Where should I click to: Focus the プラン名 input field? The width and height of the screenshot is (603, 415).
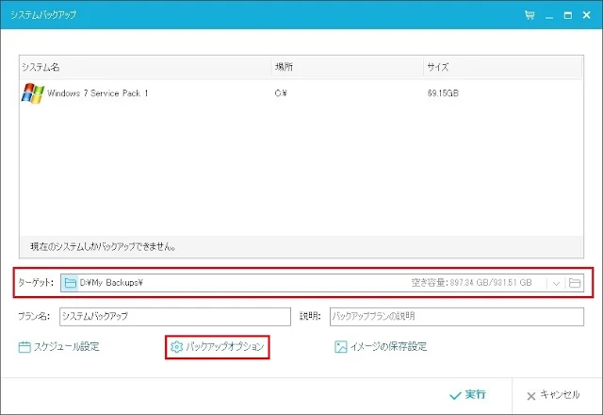pyautogui.click(x=175, y=317)
